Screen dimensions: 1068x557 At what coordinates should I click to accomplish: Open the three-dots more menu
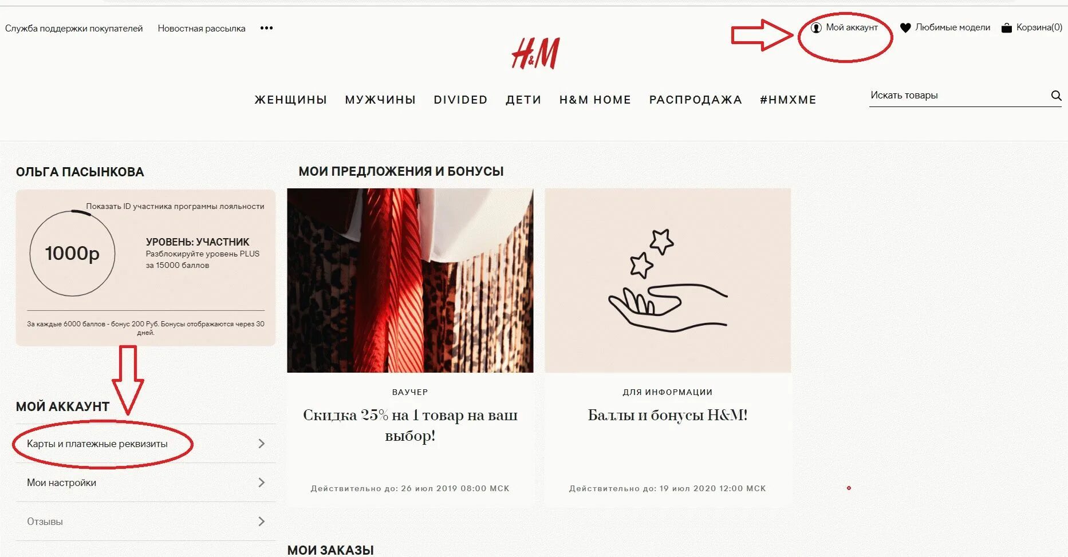tap(266, 27)
